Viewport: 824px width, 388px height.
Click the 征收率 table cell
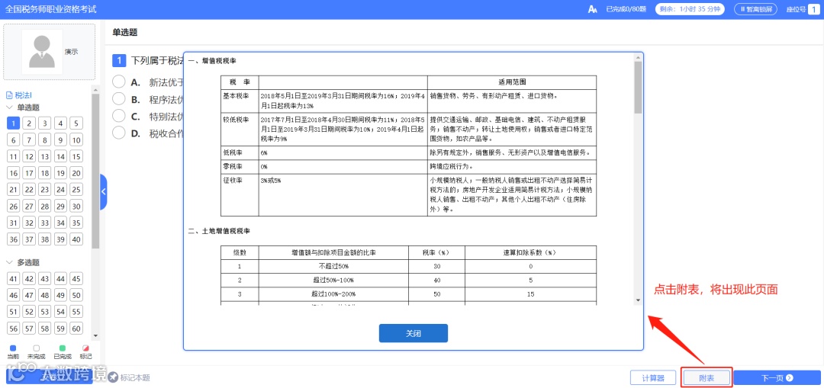pyautogui.click(x=240, y=195)
